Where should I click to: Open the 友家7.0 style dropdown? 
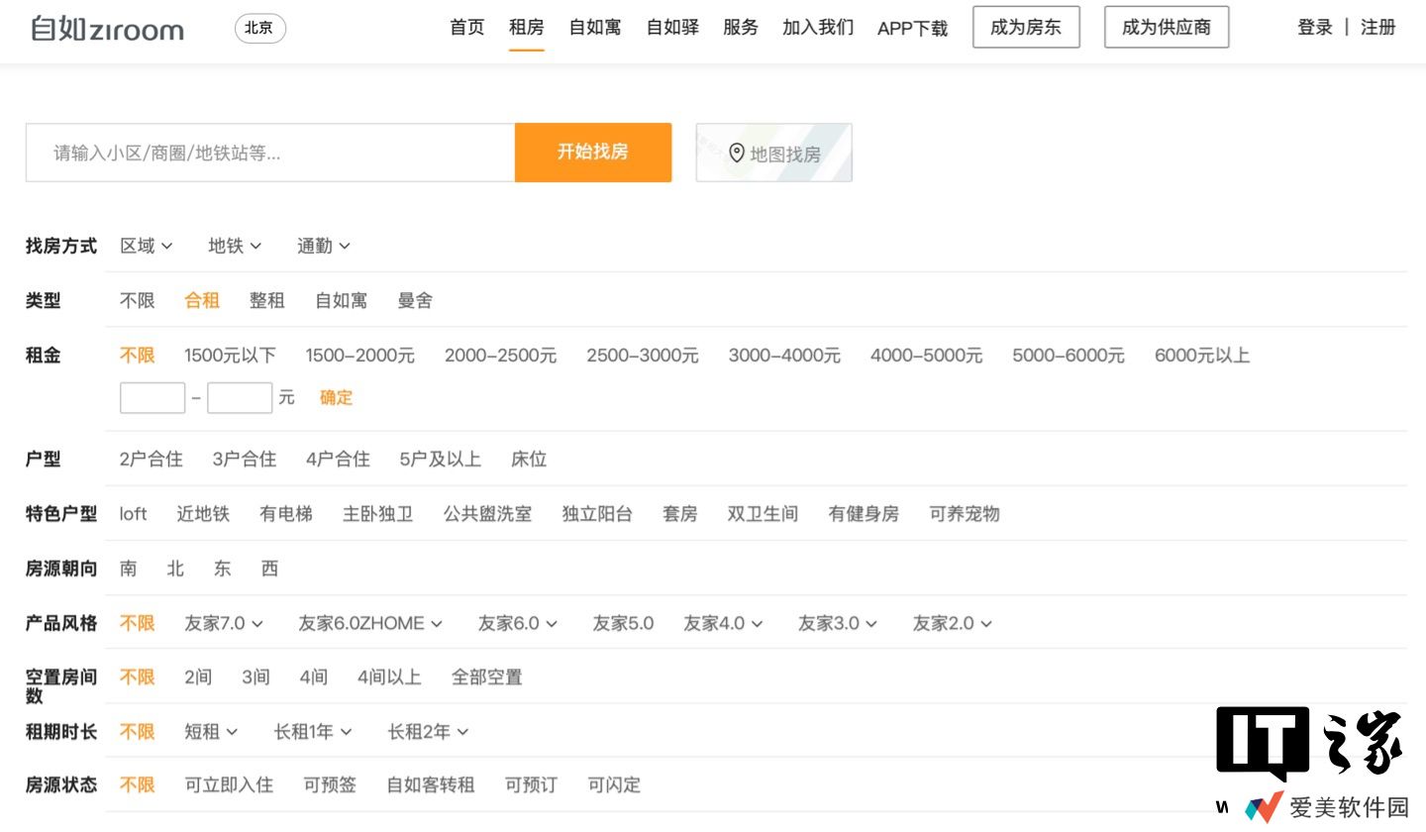coord(224,623)
